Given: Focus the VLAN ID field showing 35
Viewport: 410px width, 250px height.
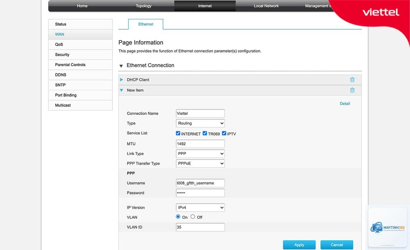Looking at the screenshot, I should [200, 227].
